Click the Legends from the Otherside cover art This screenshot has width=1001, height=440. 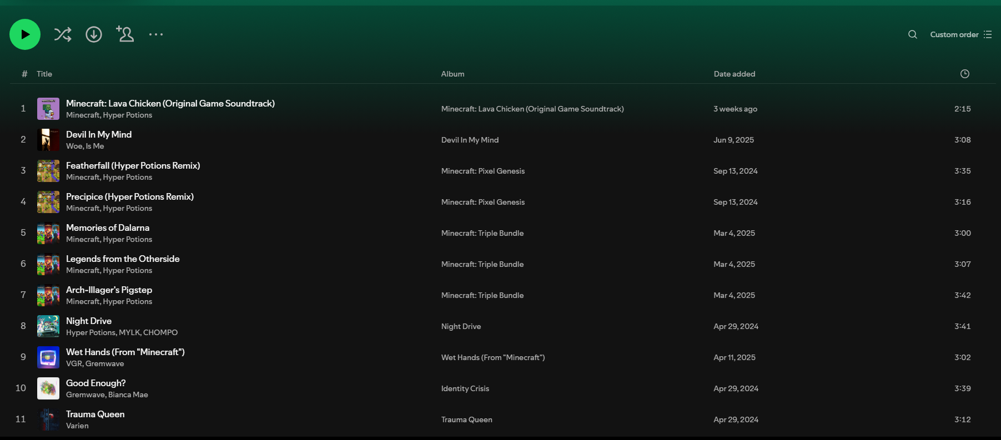pos(48,264)
